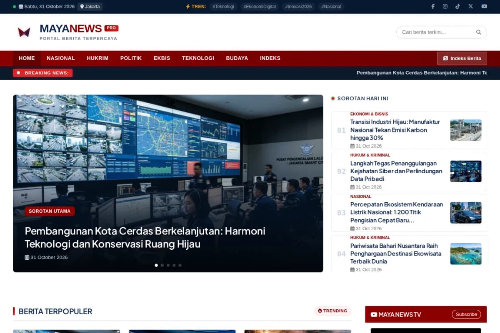Select the fifth carousel slide dot
Screen dimensions: 500x333
click(x=180, y=265)
